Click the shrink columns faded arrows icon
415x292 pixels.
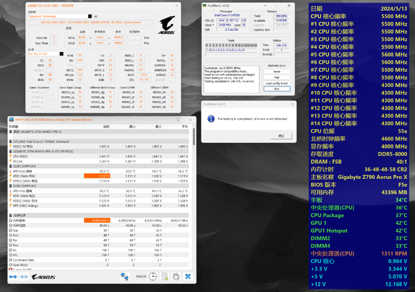(24, 277)
